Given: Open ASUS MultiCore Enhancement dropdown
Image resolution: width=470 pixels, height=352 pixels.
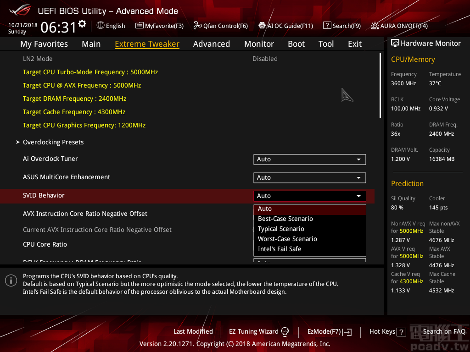Looking at the screenshot, I should point(310,178).
